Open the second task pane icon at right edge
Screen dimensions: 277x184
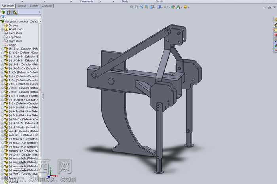275,25
